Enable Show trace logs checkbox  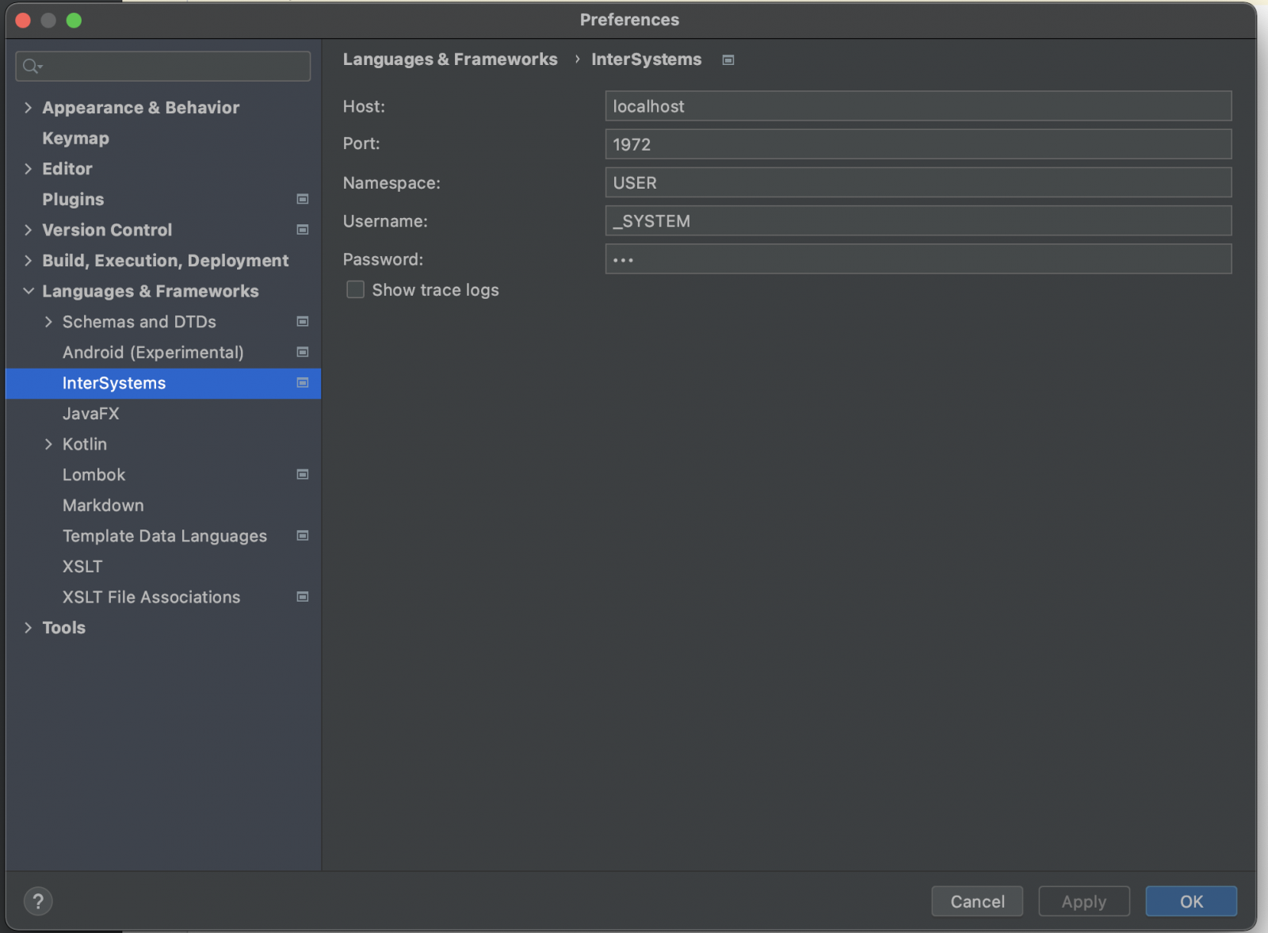[x=355, y=290]
